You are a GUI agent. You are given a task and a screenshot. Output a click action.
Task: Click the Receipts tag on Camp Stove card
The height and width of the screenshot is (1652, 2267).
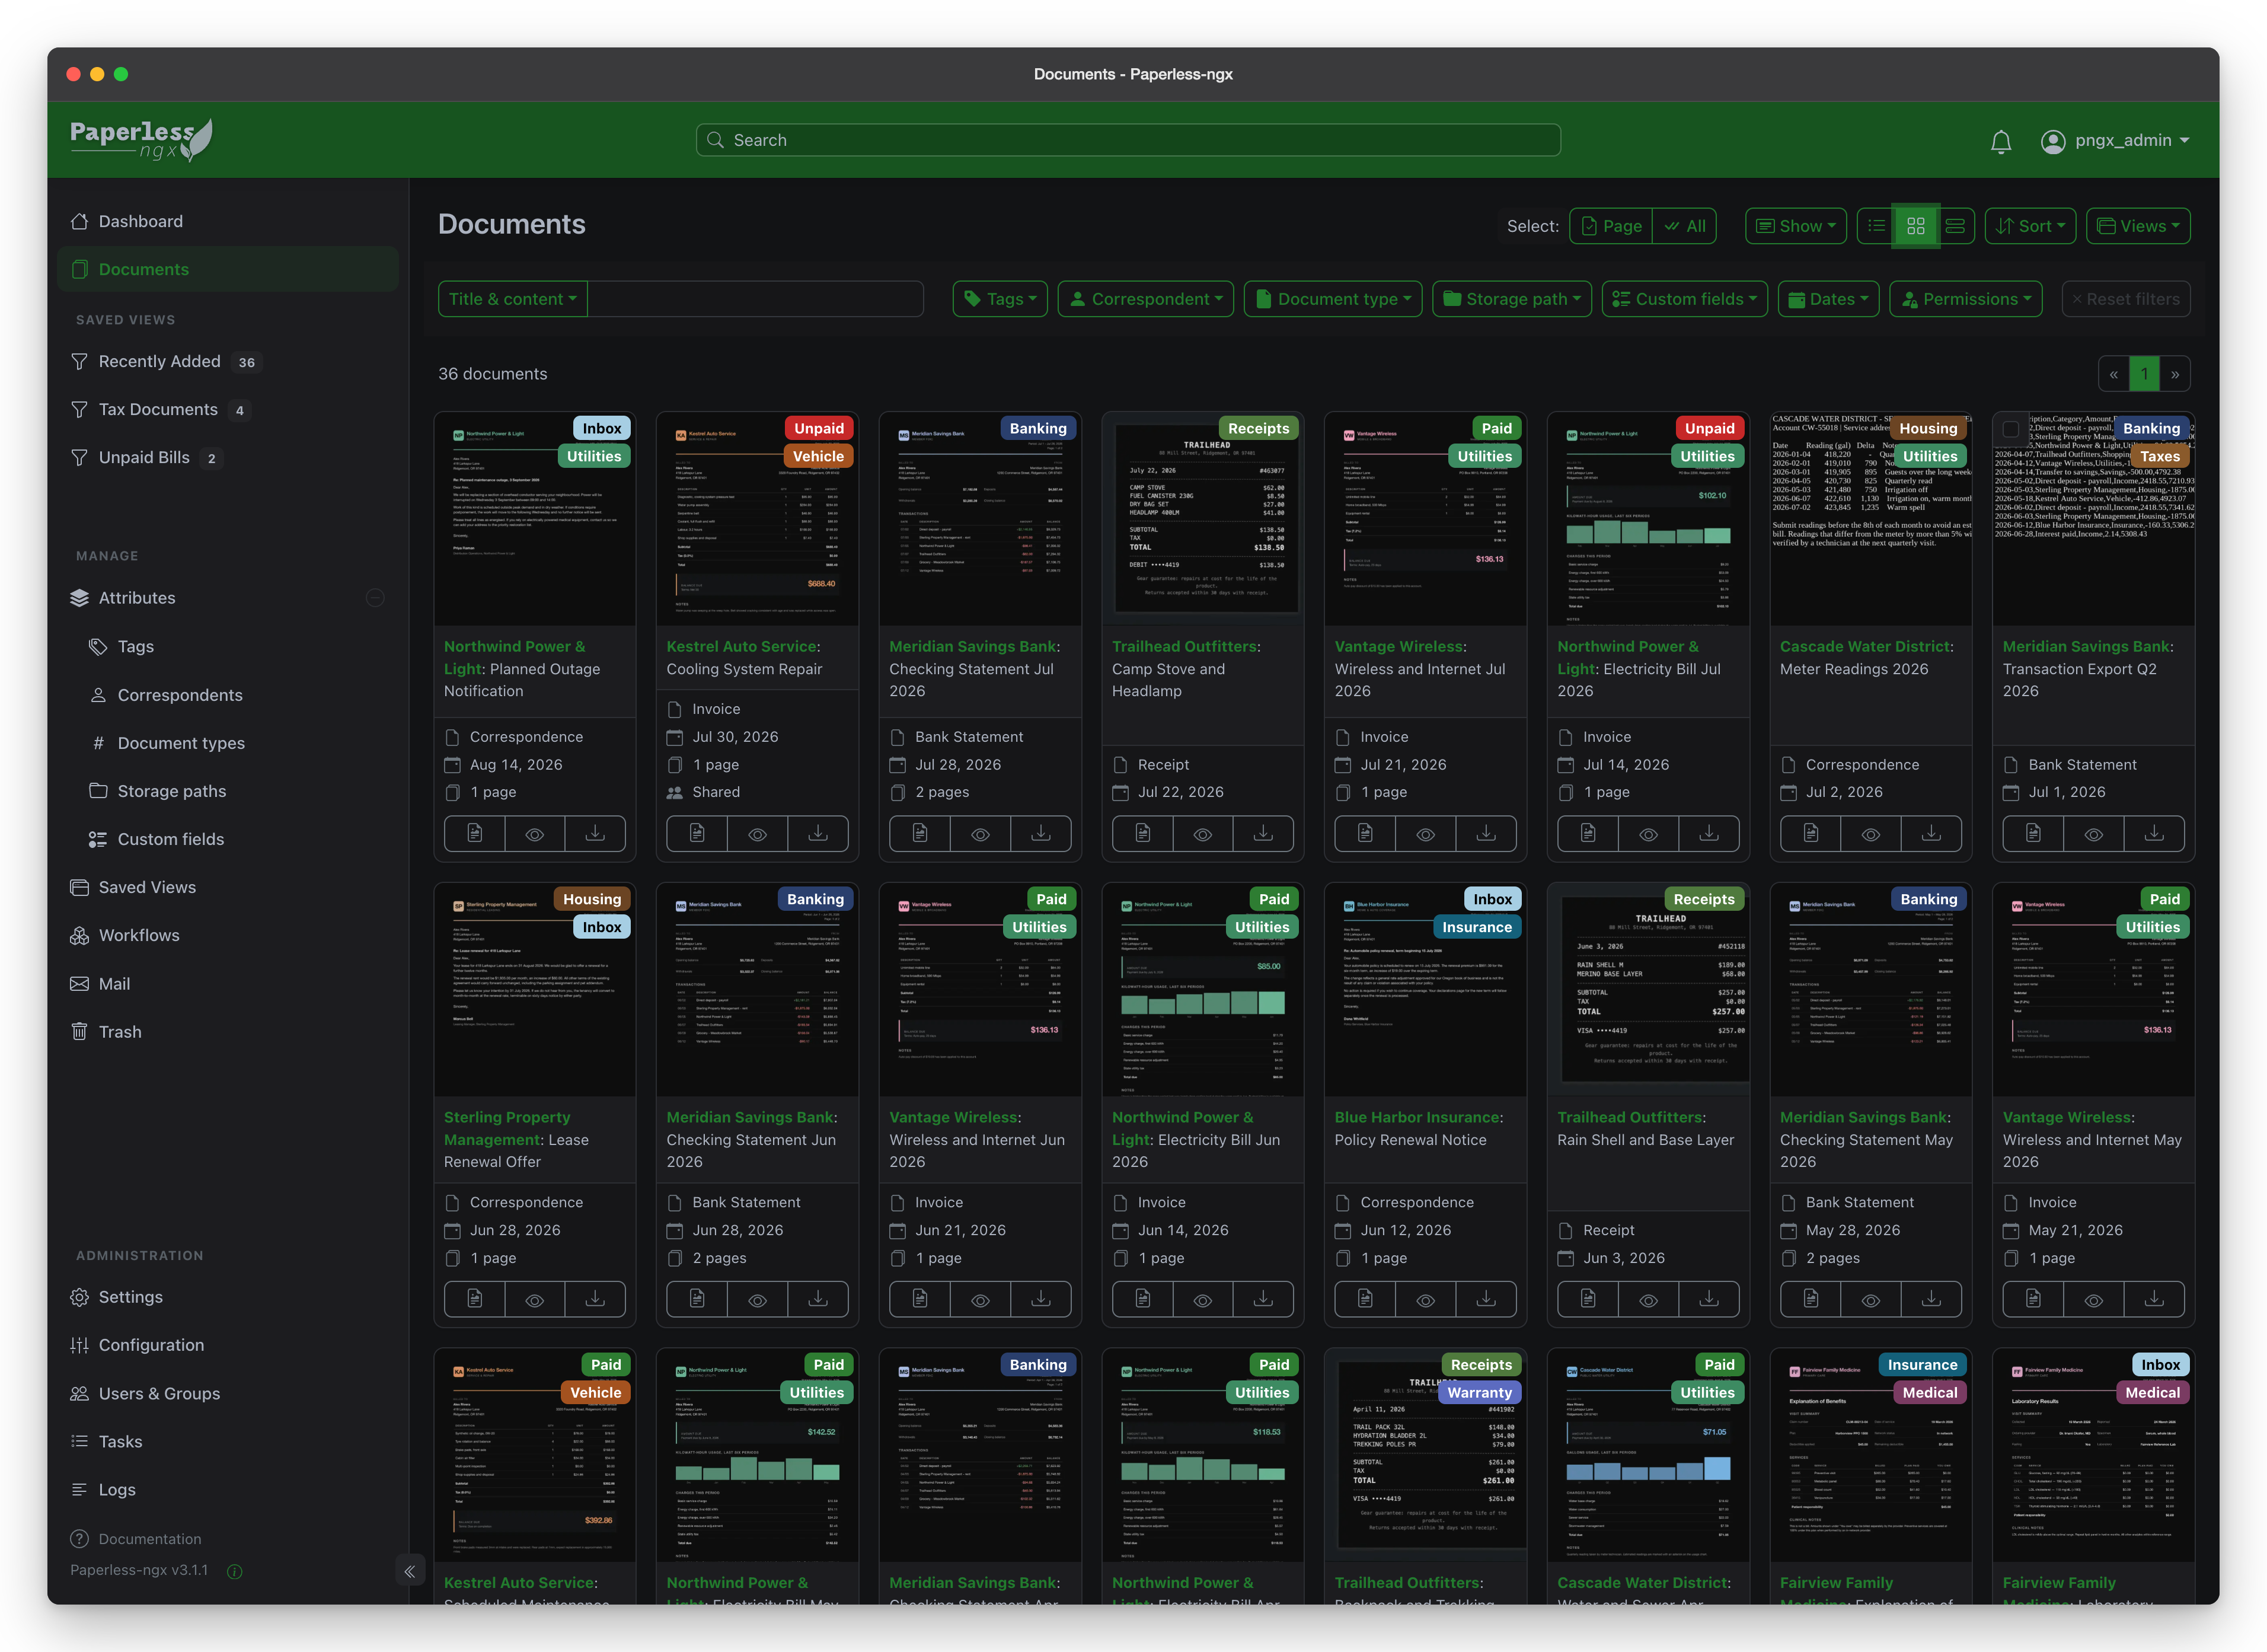(x=1259, y=428)
